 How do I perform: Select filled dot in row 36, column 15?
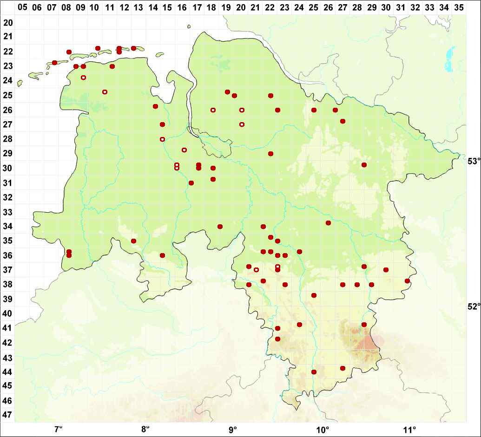(x=163, y=255)
